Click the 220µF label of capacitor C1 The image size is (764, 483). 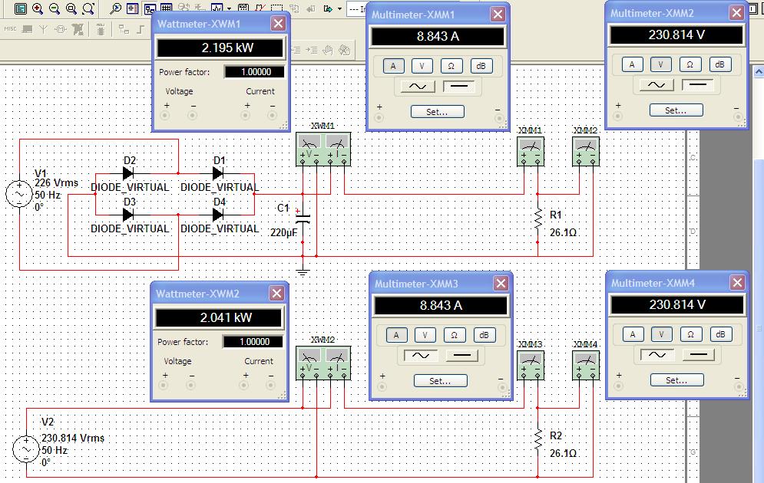pos(283,233)
